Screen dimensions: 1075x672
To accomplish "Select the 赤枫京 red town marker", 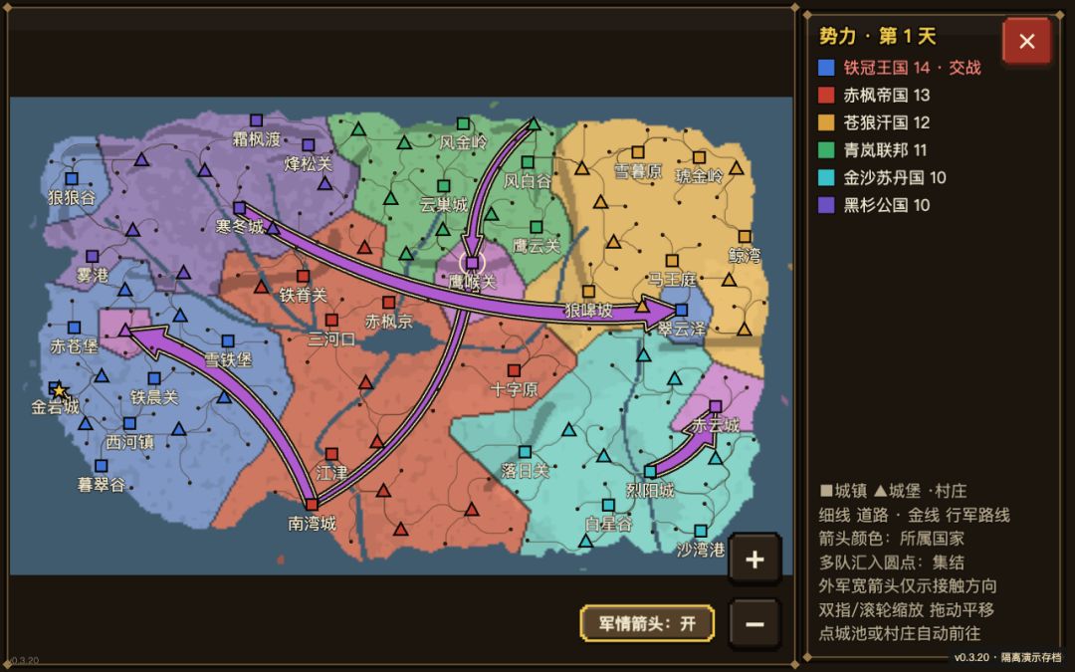I will point(389,303).
